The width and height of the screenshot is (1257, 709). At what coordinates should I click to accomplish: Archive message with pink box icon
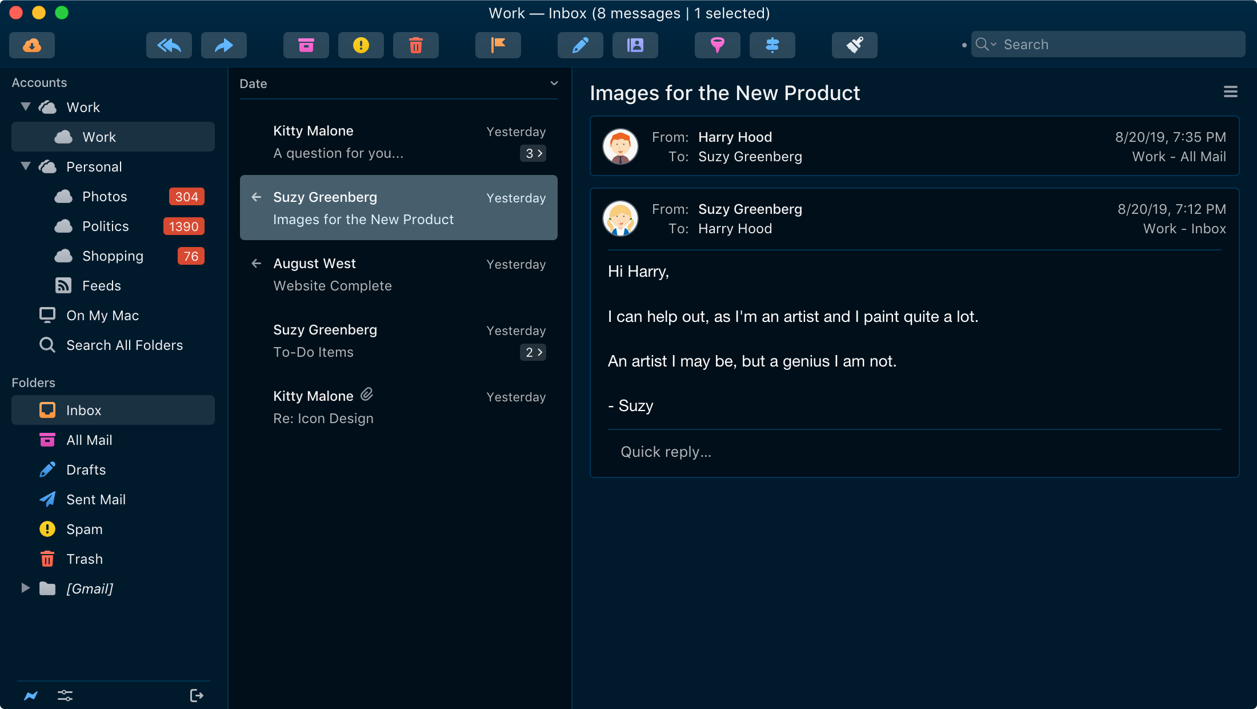click(306, 45)
